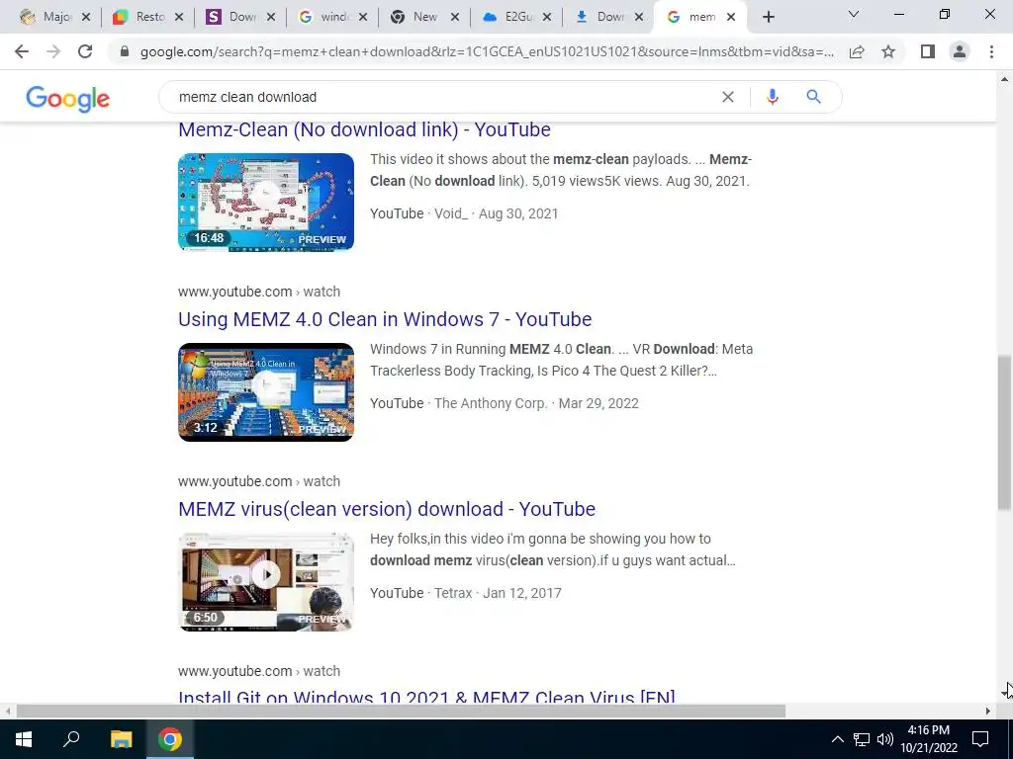Open a new browser tab
This screenshot has width=1013, height=759.
768,17
